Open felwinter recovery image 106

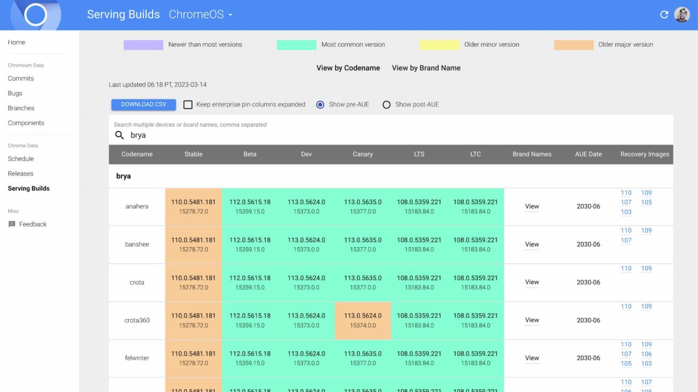(646, 354)
